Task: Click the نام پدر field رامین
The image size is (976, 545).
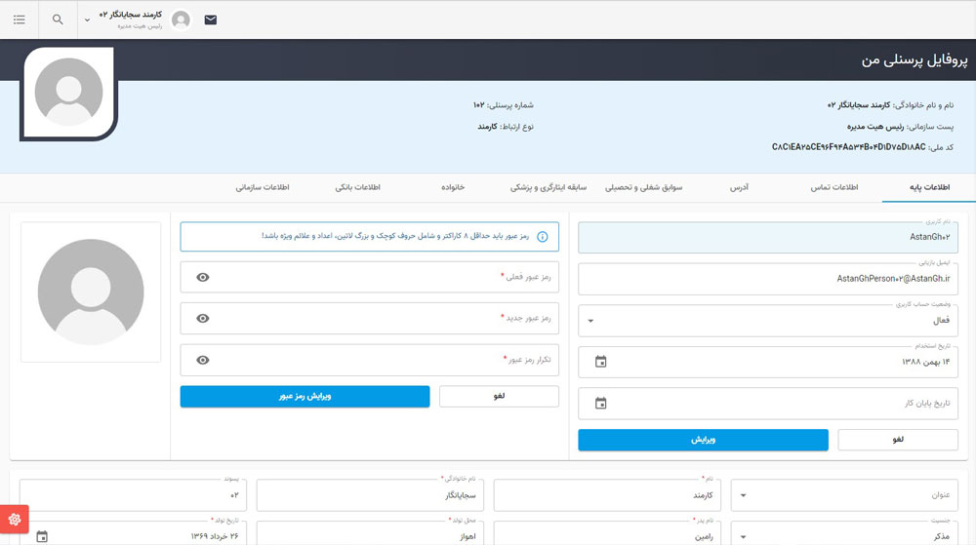Action: [607, 534]
